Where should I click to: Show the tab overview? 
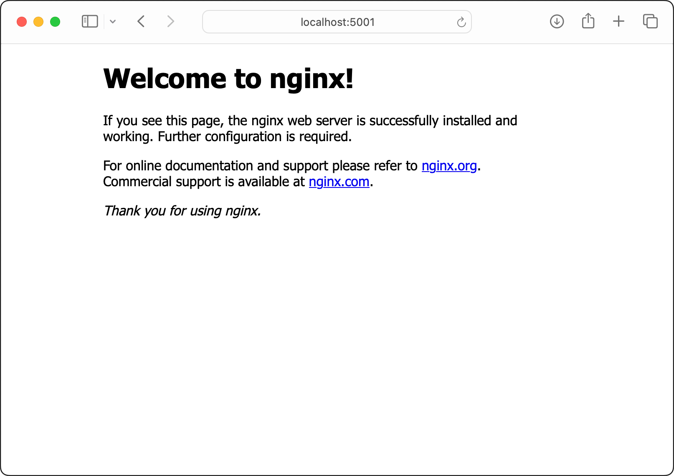coord(650,21)
